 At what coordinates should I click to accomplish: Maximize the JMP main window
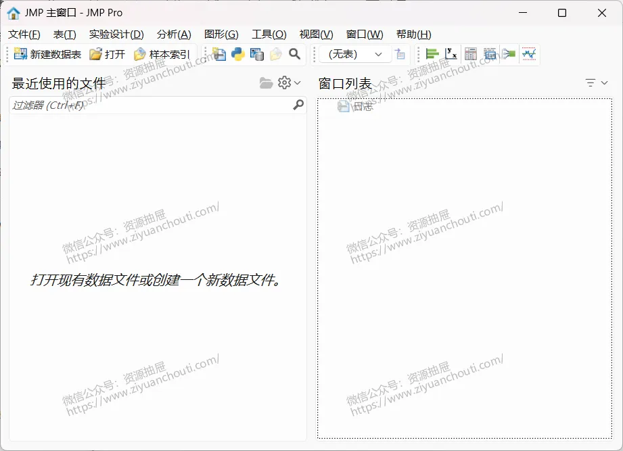coord(562,13)
